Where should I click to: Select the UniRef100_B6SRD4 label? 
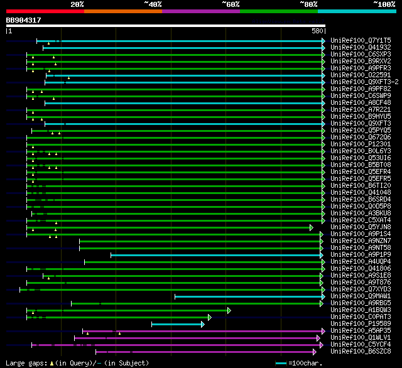(x=361, y=200)
